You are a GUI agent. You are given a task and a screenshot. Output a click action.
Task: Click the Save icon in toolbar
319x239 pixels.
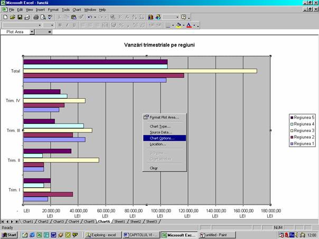(x=19, y=17)
